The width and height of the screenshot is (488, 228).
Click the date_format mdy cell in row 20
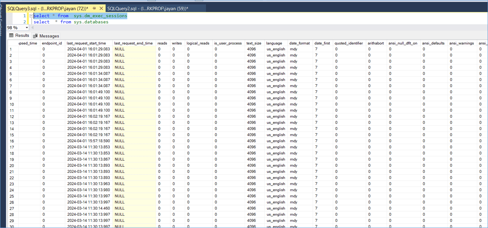pos(299,165)
